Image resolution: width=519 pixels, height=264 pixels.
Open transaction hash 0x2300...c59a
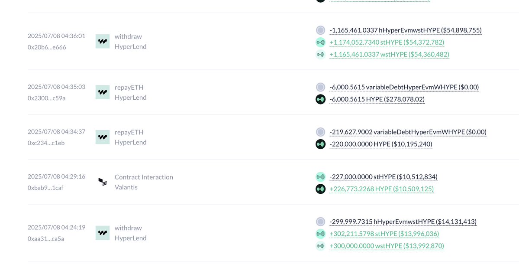point(46,98)
